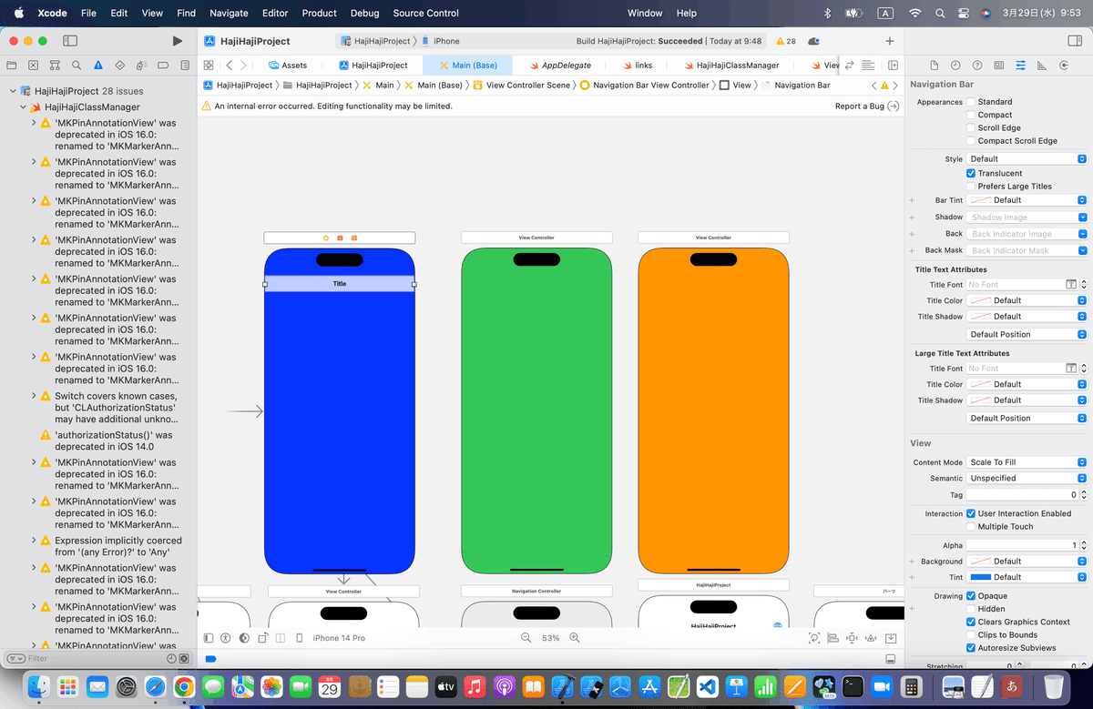Go back in editor history
This screenshot has width=1093, height=709.
pos(229,66)
